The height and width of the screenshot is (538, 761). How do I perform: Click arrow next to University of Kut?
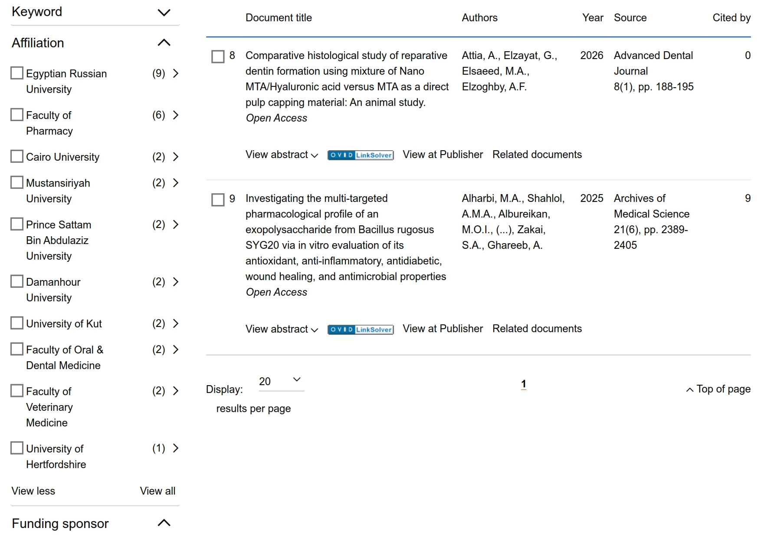click(176, 323)
